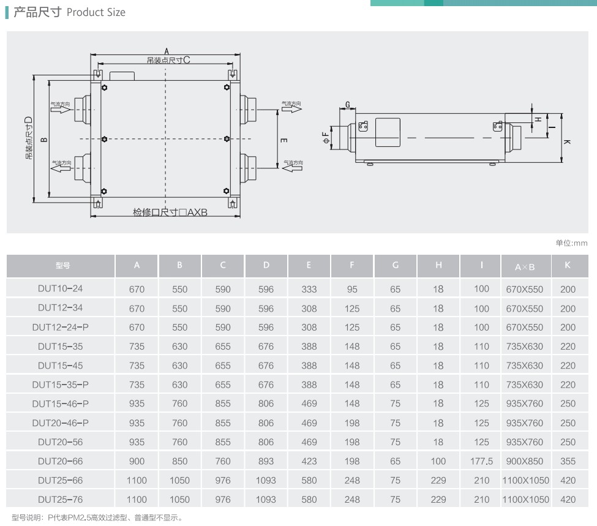597x526 pixels.
Task: Click the vertical 吊装点尺寸D label
Action: (29, 138)
